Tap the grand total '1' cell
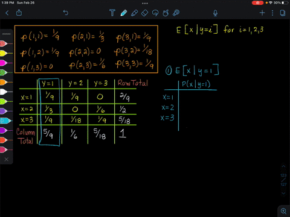The width and height of the screenshot is (290, 217). pos(123,133)
